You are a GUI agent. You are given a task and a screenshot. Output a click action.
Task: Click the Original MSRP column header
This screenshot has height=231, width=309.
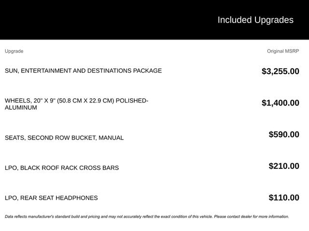[x=283, y=51]
